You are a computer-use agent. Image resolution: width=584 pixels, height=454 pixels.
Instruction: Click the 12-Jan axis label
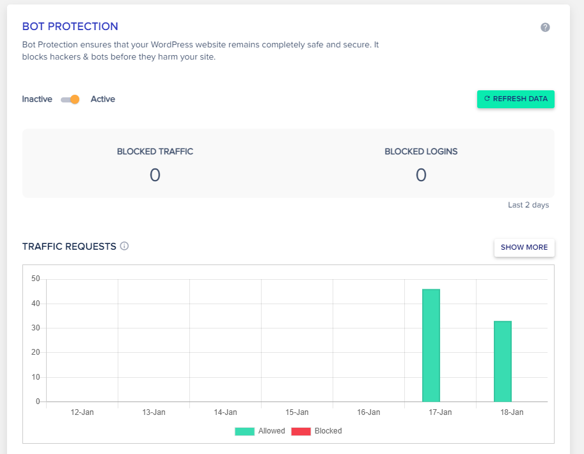point(82,412)
